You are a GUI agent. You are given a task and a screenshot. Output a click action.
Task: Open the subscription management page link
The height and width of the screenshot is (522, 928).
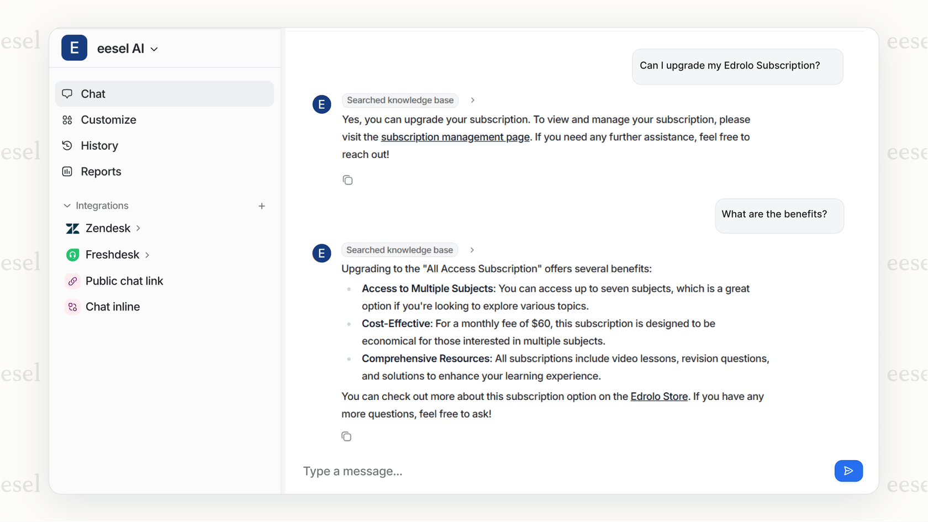pyautogui.click(x=455, y=136)
